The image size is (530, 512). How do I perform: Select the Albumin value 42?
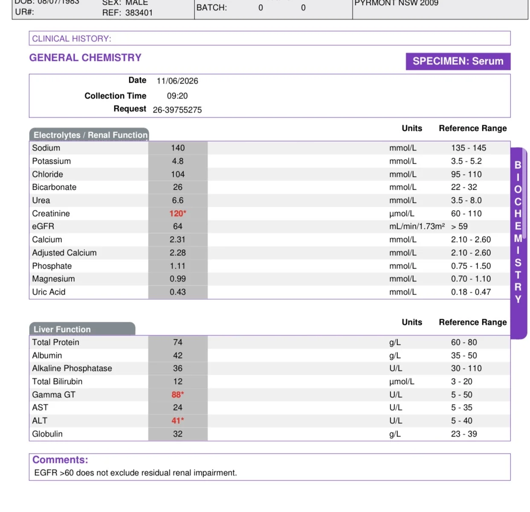pyautogui.click(x=178, y=356)
